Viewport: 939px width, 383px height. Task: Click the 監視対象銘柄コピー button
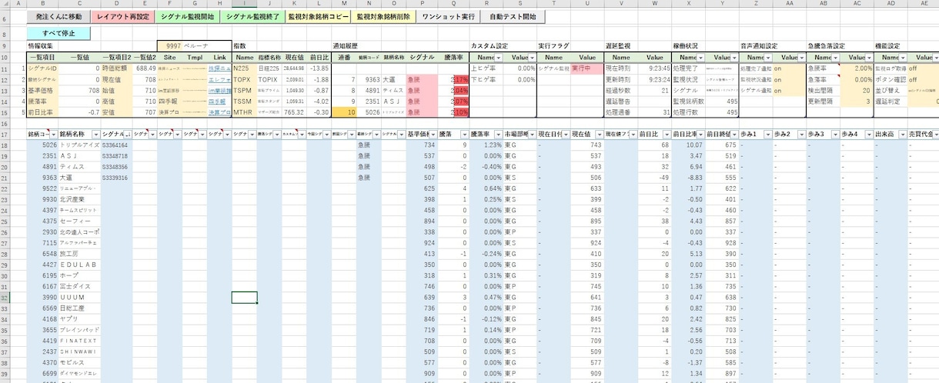[317, 16]
